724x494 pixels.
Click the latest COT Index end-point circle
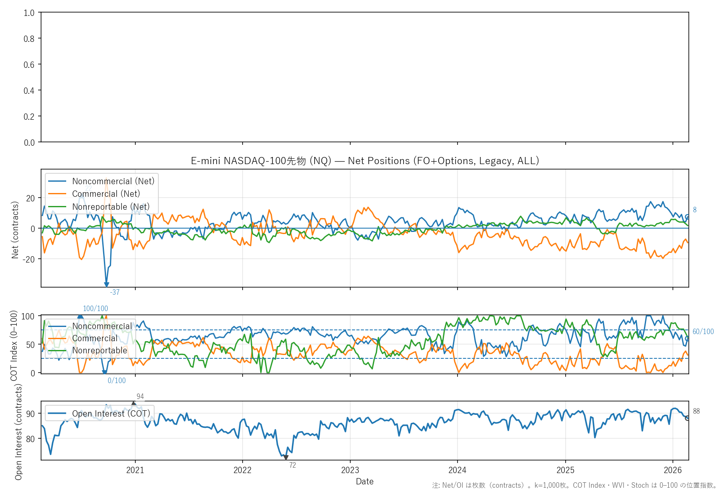688,338
